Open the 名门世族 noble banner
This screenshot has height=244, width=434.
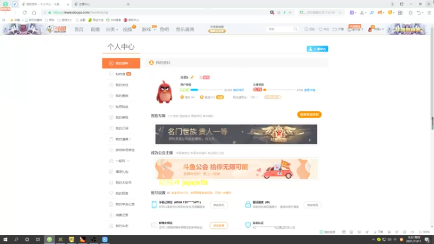tap(236, 134)
